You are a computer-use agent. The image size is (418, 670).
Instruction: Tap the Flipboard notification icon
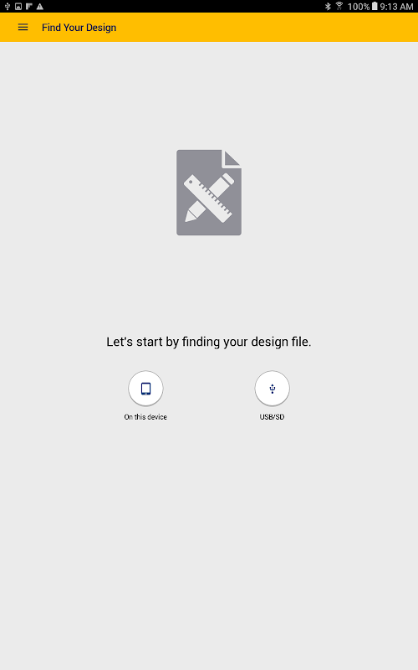click(x=29, y=7)
